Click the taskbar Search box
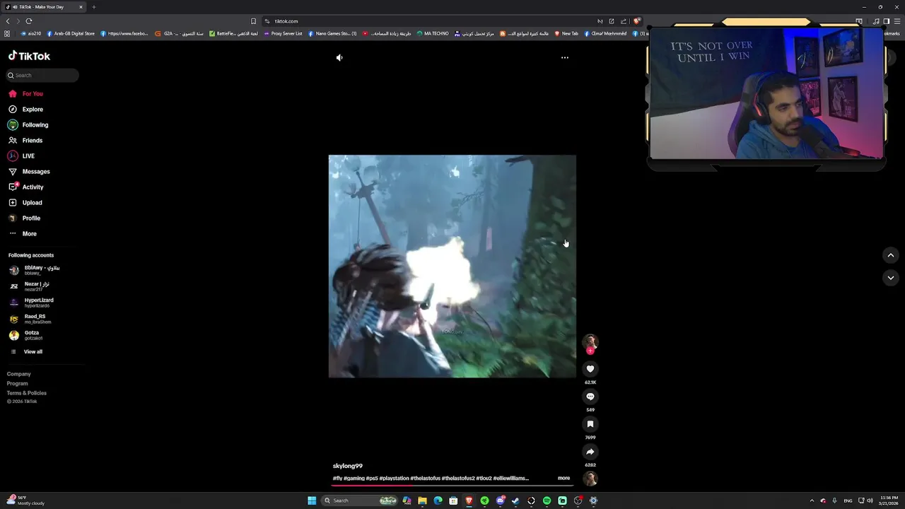 point(358,501)
